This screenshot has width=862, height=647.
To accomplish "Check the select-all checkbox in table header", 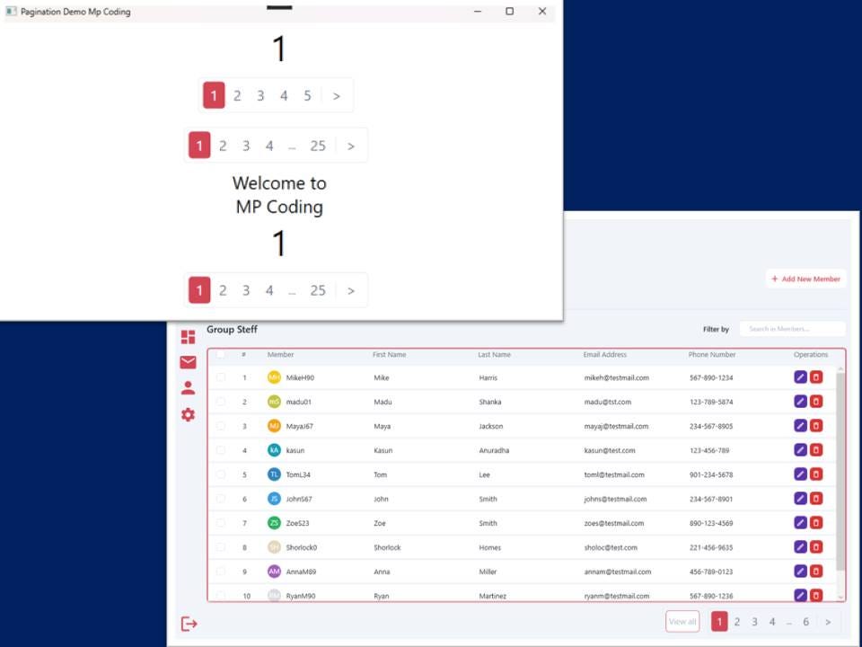I will coord(220,354).
